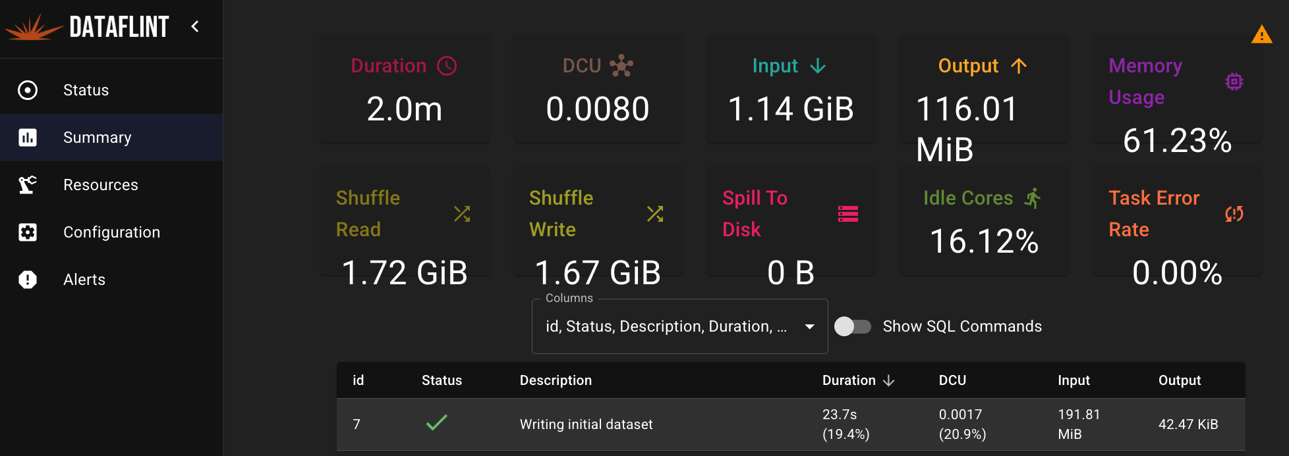Click the Shuffle Read crossed-arrows icon
This screenshot has height=456, width=1289.
pyautogui.click(x=462, y=214)
